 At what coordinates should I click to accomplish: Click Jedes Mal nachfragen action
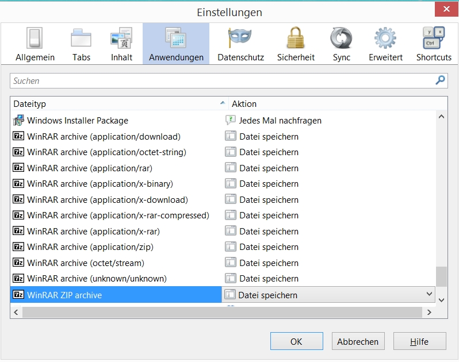(x=280, y=121)
